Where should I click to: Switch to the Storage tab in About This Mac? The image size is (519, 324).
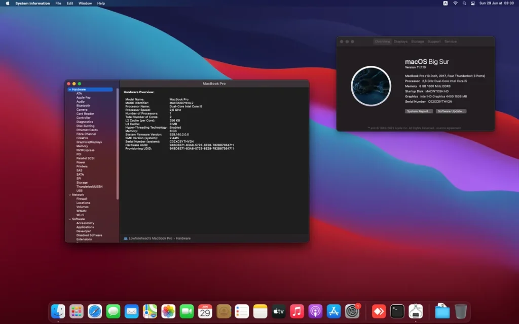click(x=418, y=42)
